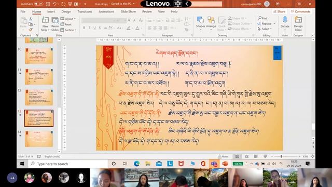Click Fit slide to window icon
Screen dimensions: 332x187
coord(312,156)
